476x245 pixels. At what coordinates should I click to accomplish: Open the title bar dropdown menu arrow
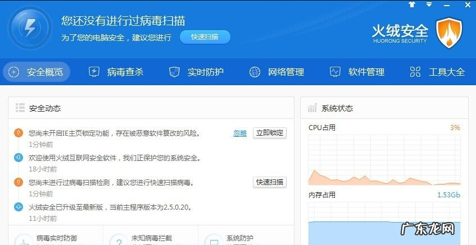click(x=429, y=4)
